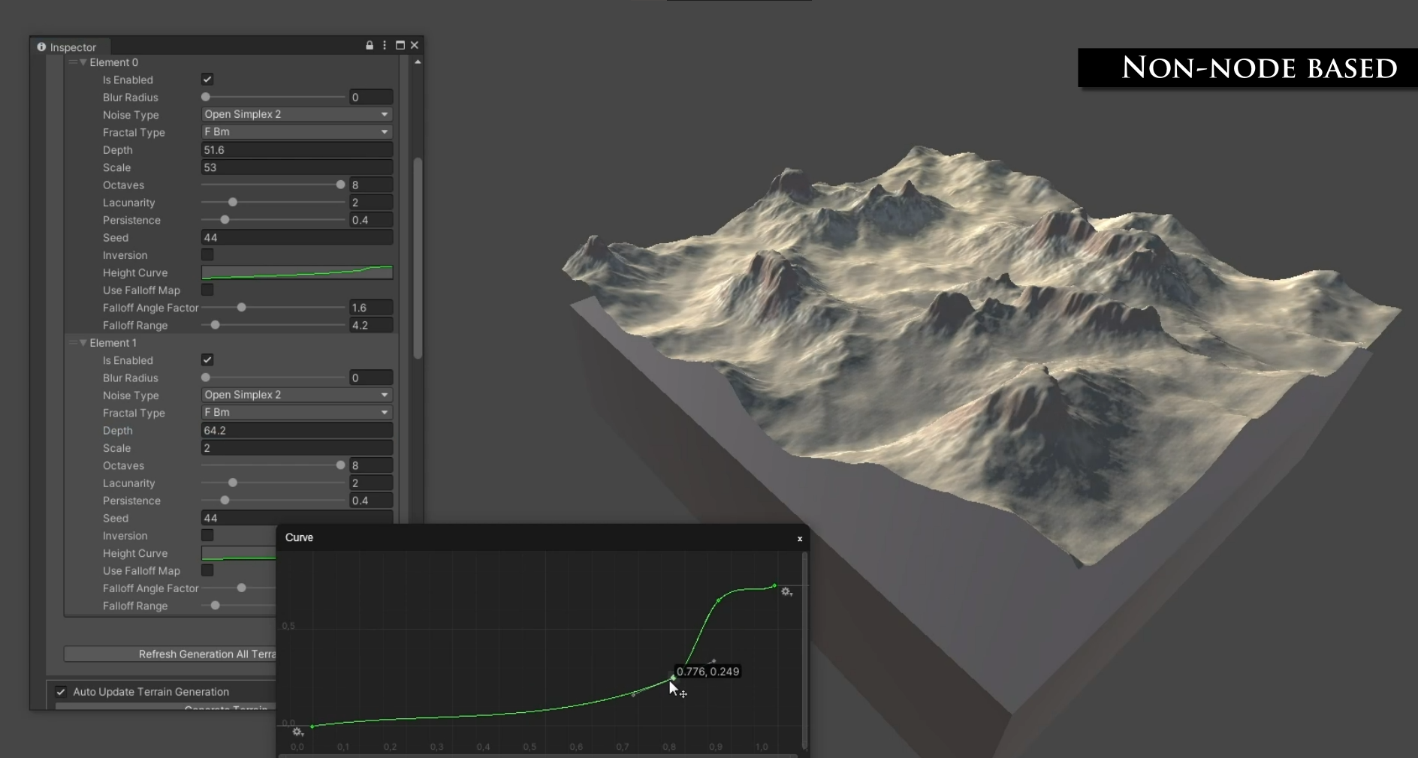Disable Is Enabled for Element 0
Screen dimensions: 1418x758
207,80
